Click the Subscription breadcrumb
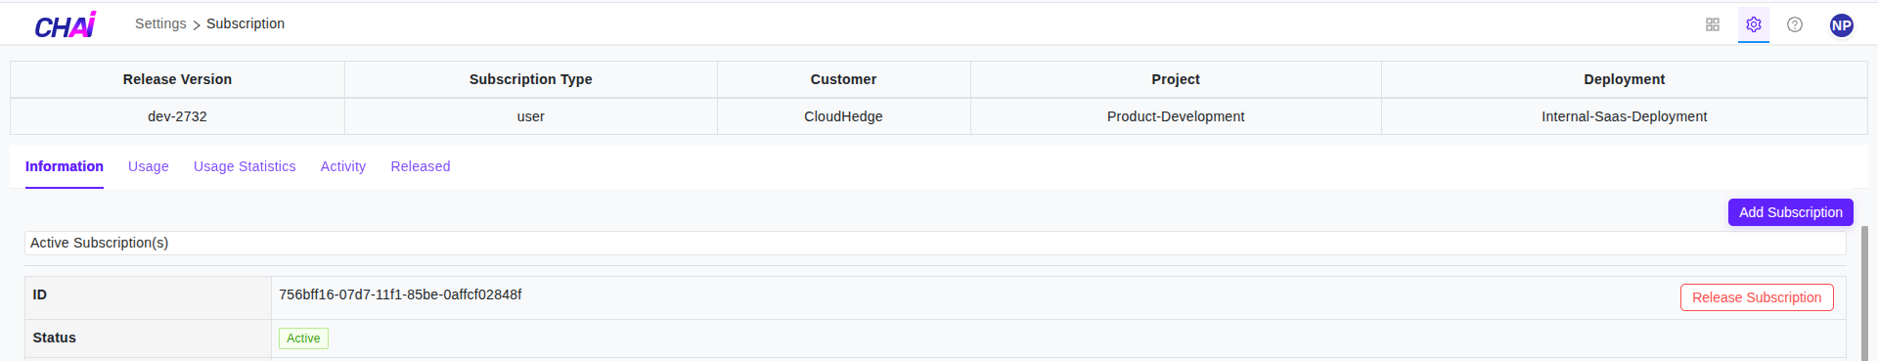The height and width of the screenshot is (361, 1878). pos(246,23)
